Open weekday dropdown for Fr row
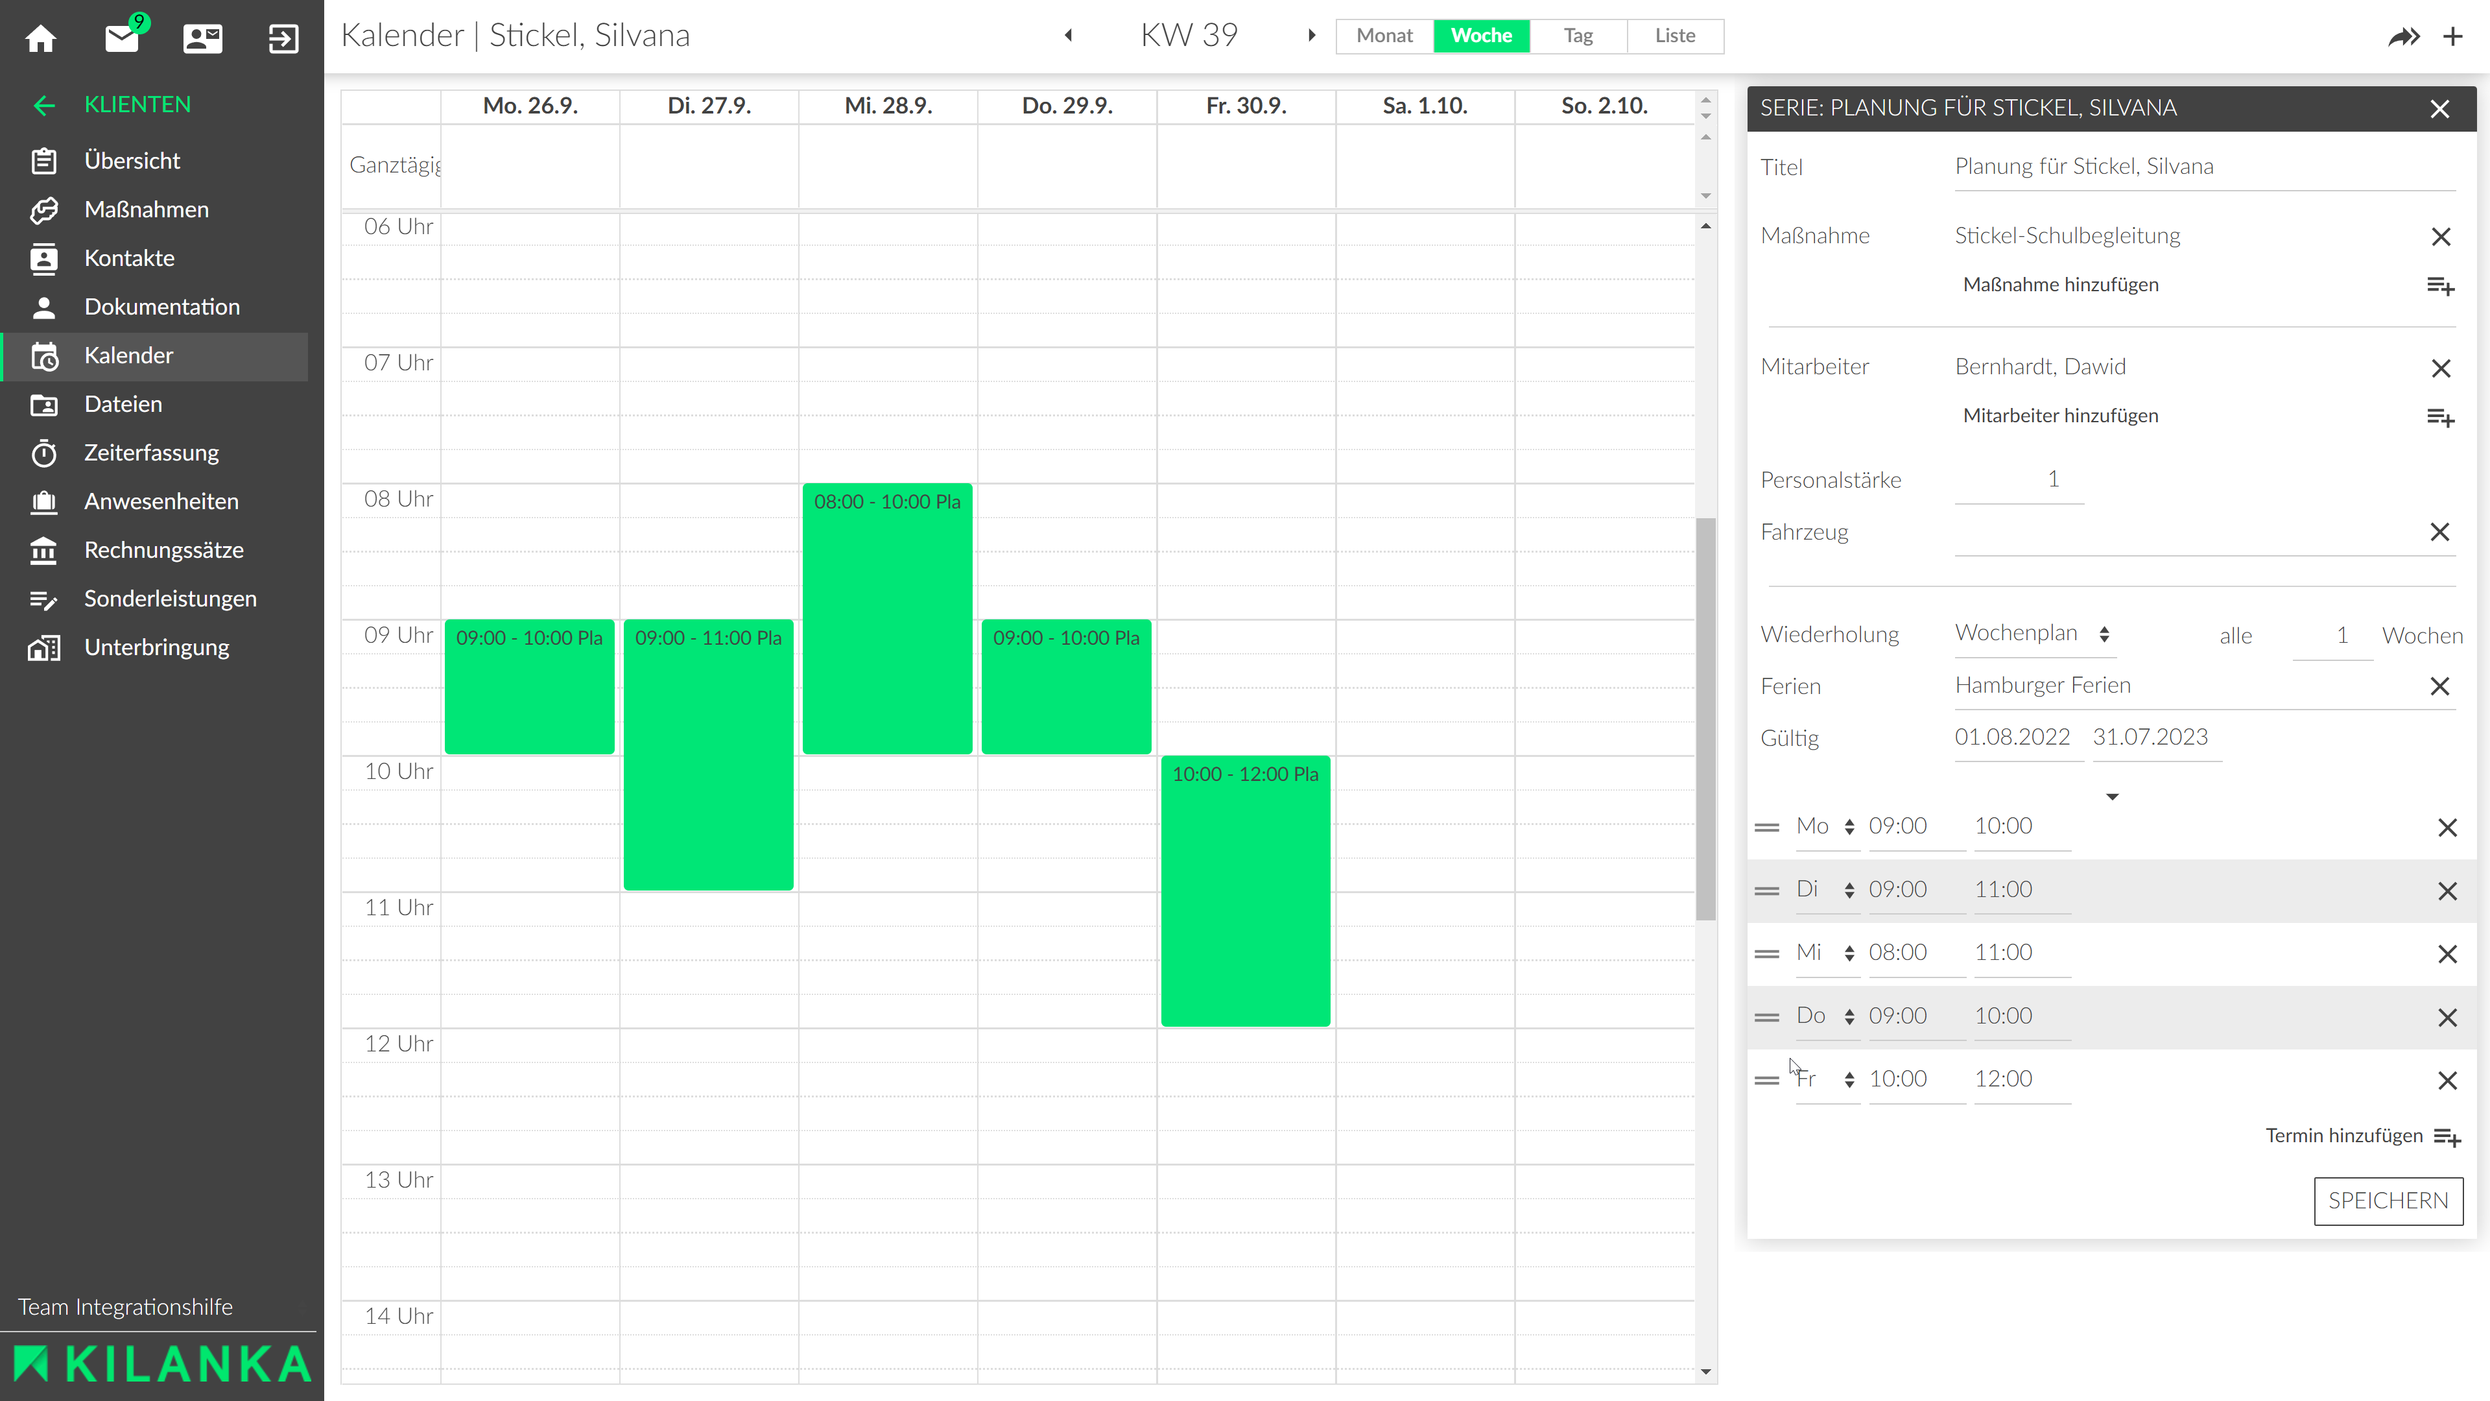 pyautogui.click(x=1827, y=1079)
